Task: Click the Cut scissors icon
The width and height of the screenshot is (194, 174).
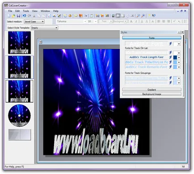Action: click(34, 16)
